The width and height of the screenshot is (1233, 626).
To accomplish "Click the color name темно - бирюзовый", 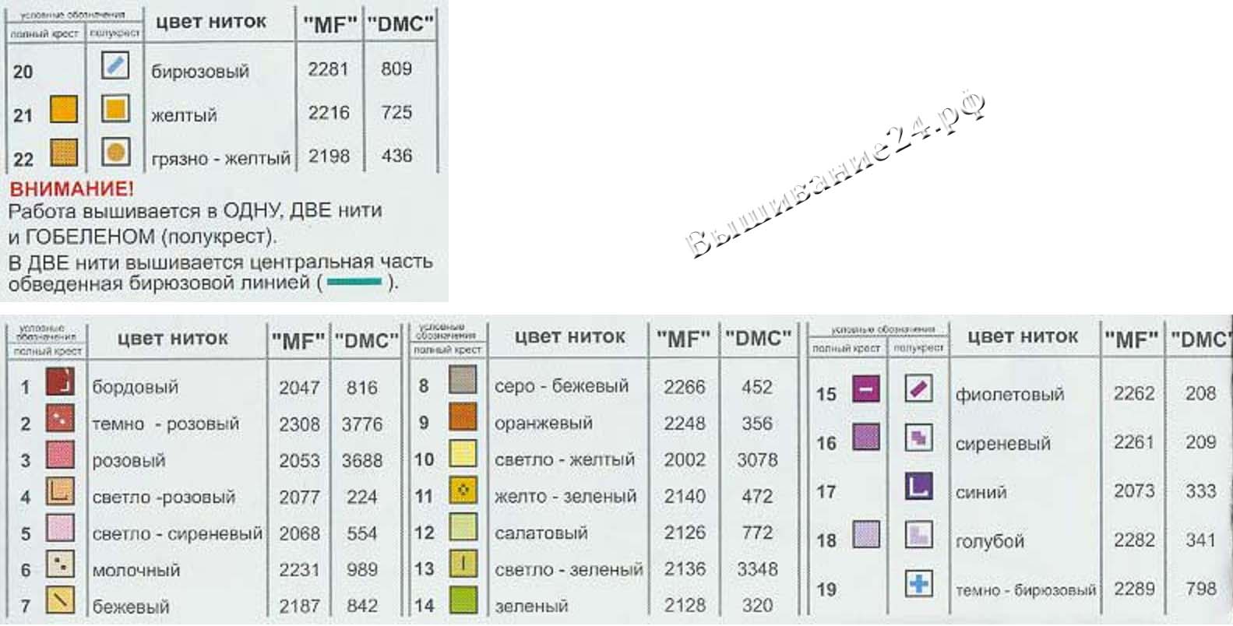I will pyautogui.click(x=1026, y=591).
